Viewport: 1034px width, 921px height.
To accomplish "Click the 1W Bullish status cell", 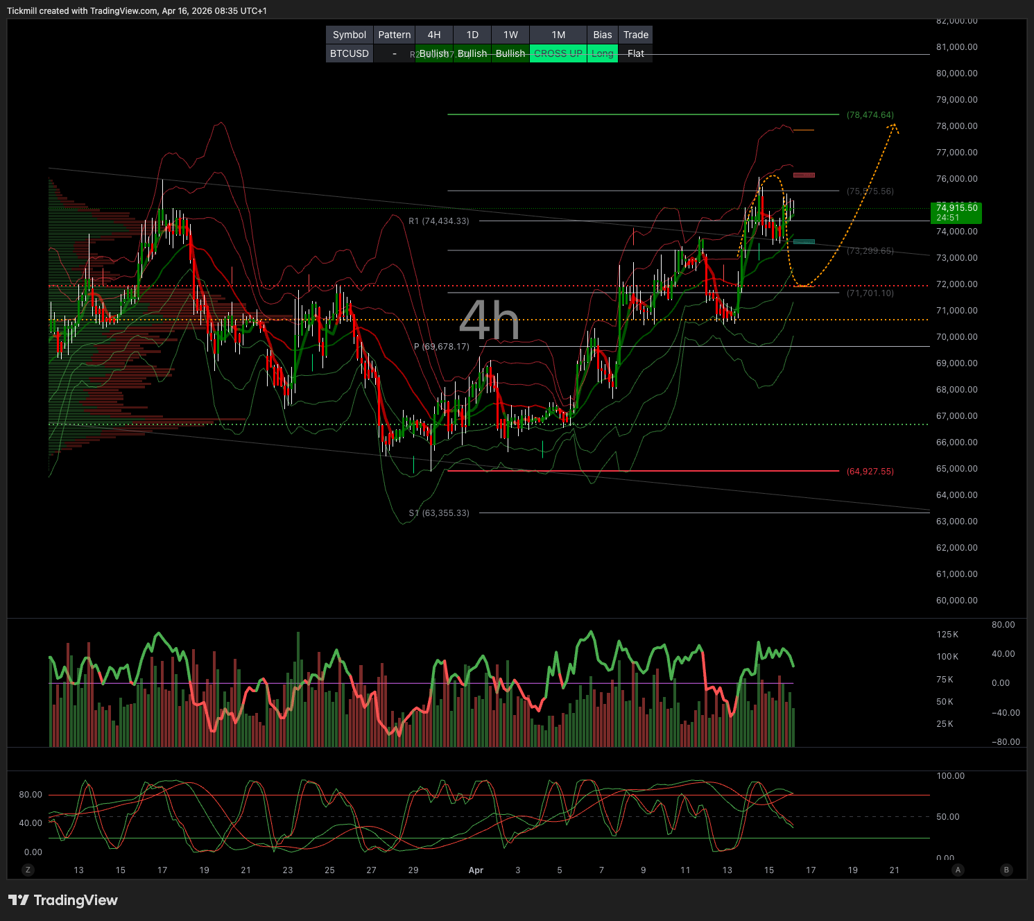I will coord(510,53).
